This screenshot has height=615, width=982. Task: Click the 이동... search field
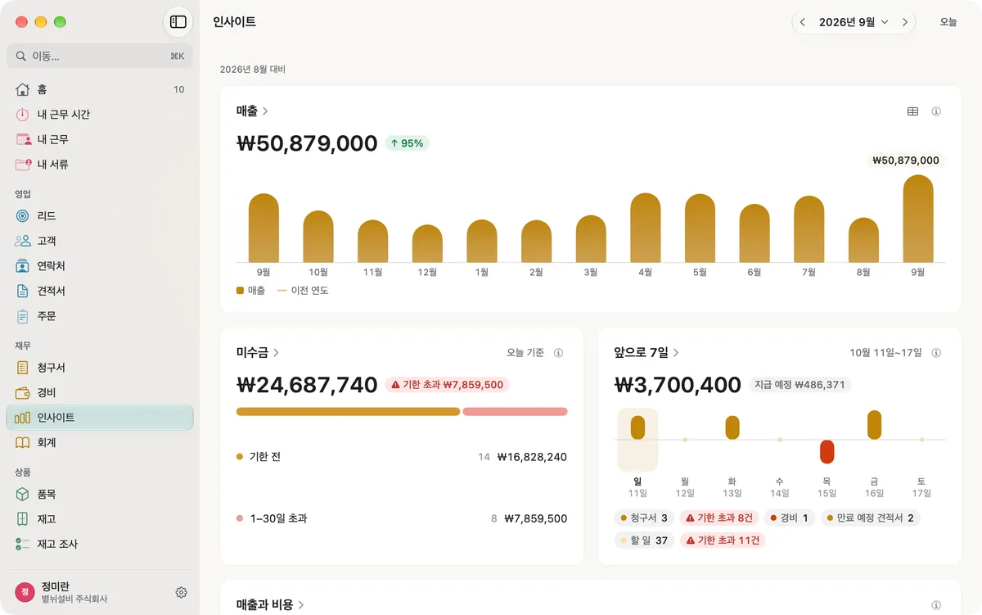coord(100,56)
